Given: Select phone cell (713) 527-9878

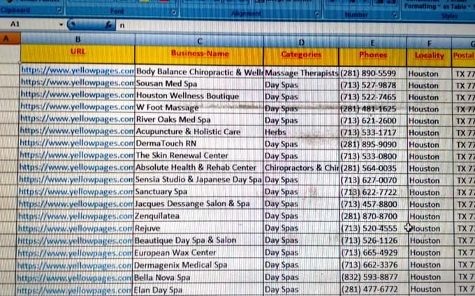Looking at the screenshot, I should tap(373, 85).
